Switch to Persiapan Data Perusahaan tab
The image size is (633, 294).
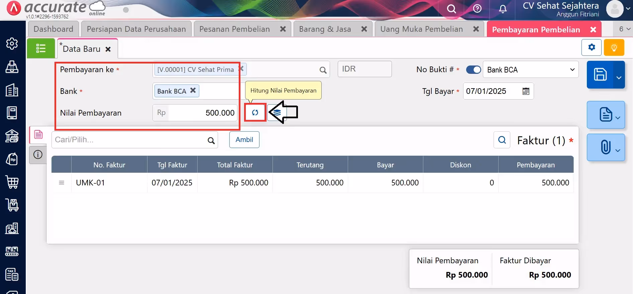point(136,29)
